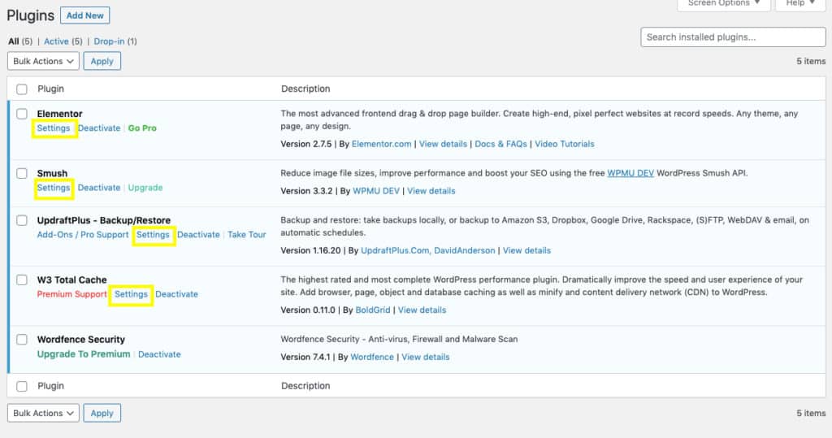Click the Plugin column header at top

51,89
